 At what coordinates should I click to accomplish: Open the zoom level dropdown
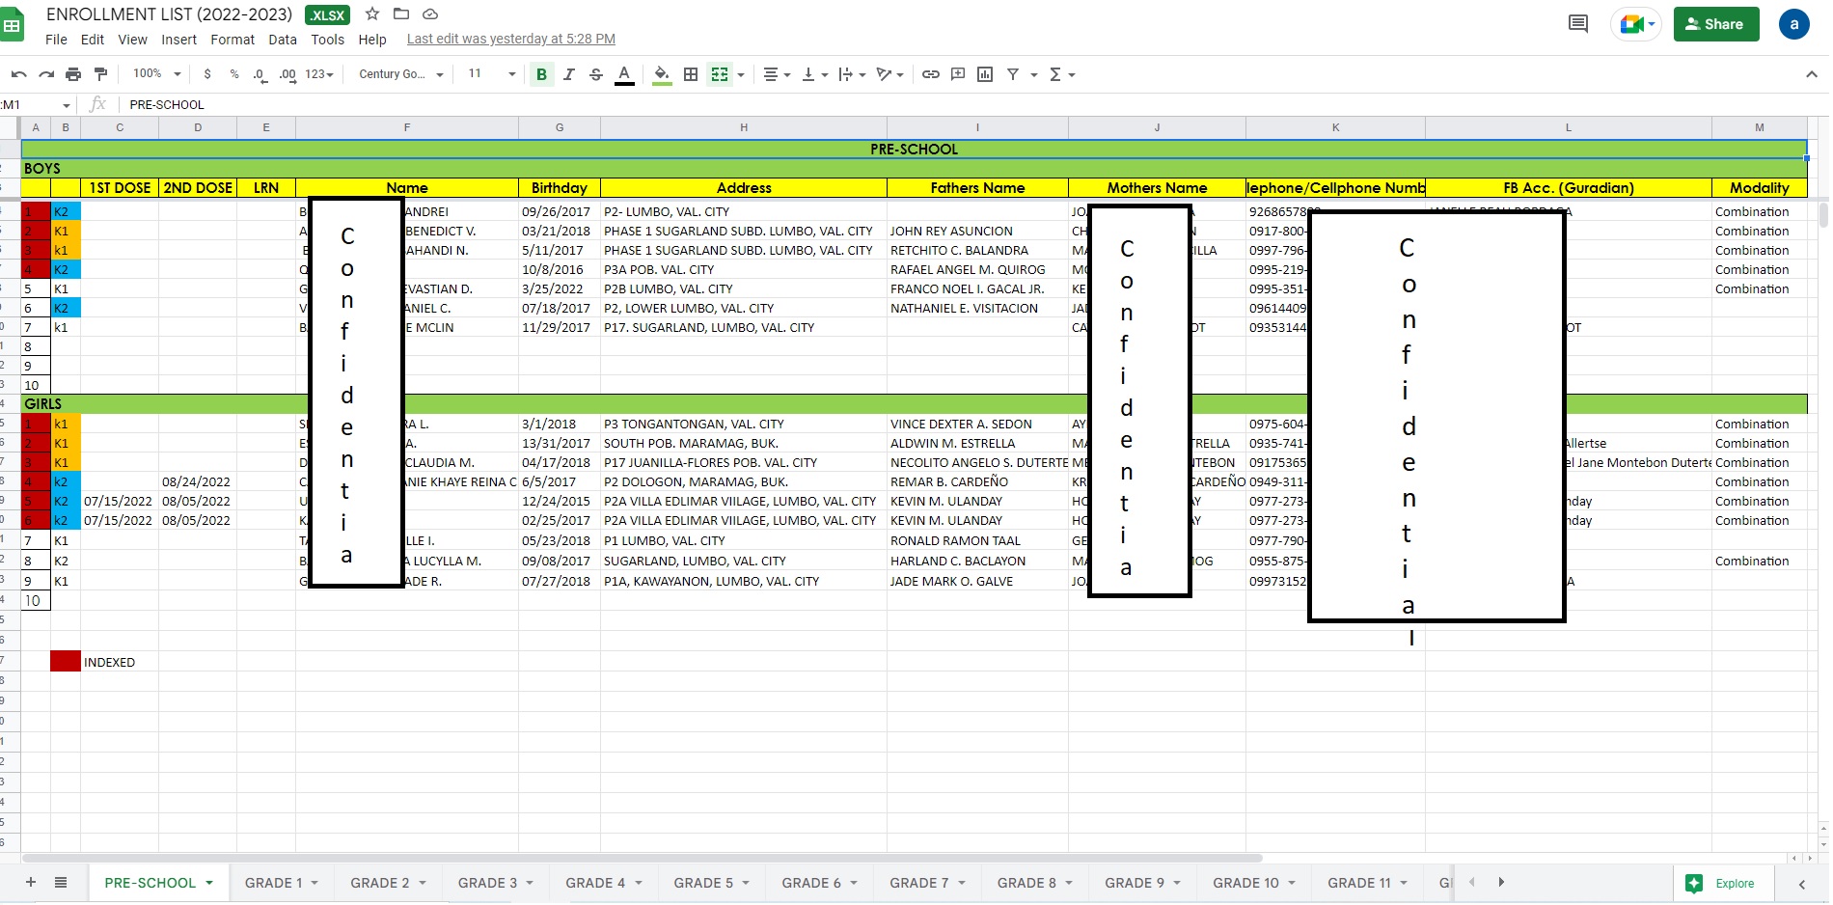tap(157, 74)
